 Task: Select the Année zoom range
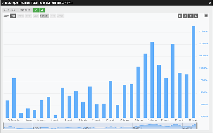pyautogui.click(x=61, y=16)
